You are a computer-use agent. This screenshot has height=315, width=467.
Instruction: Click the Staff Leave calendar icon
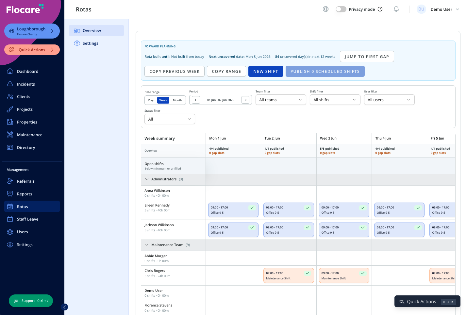coord(10,219)
